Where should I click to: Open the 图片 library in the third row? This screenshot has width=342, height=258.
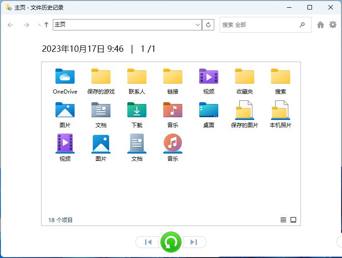click(x=101, y=148)
